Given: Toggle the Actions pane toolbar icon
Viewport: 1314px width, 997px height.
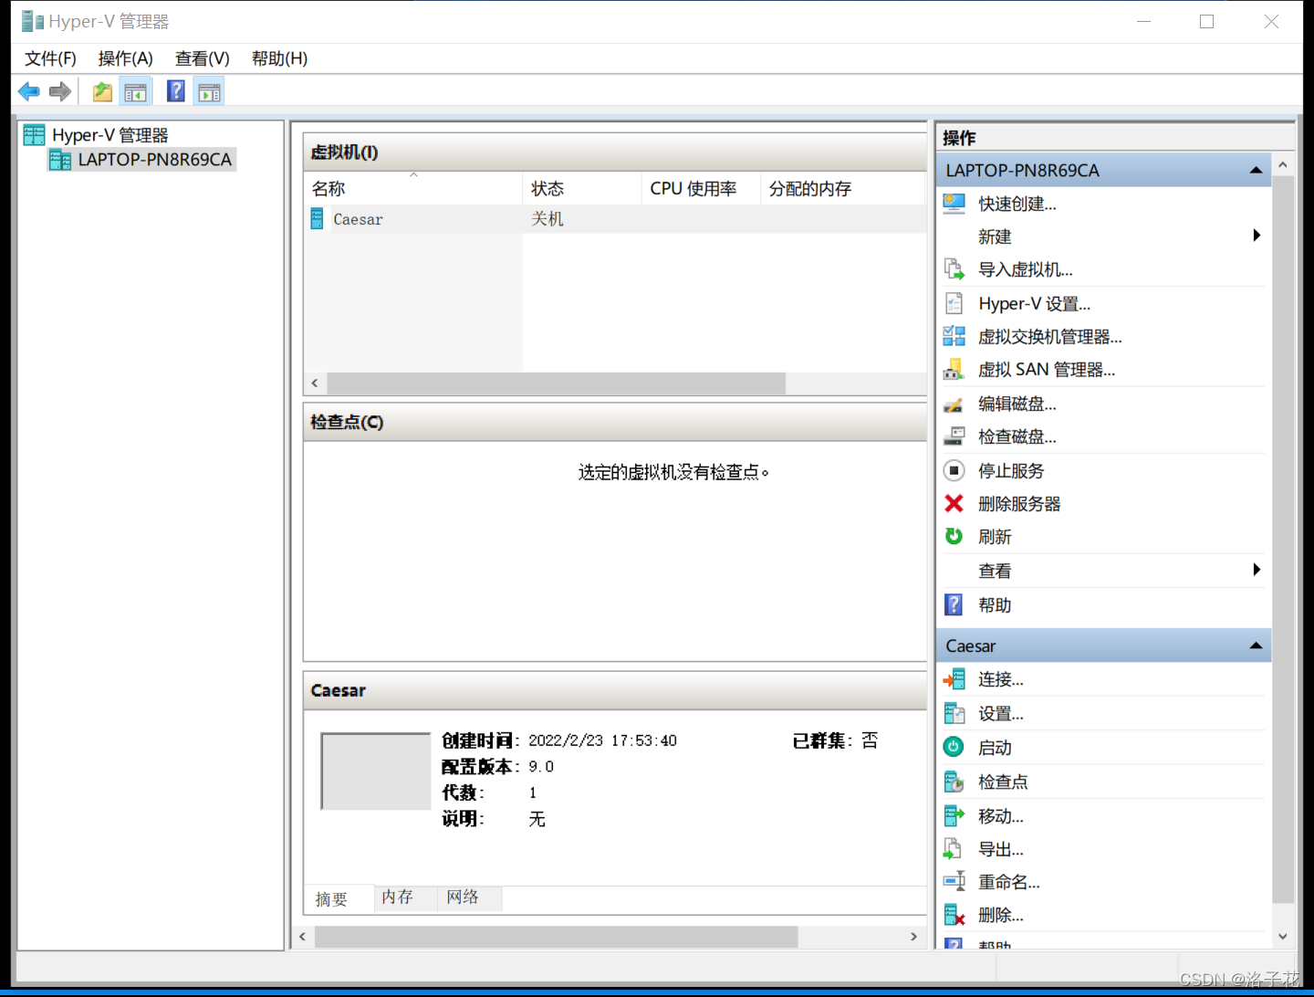Looking at the screenshot, I should 210,91.
